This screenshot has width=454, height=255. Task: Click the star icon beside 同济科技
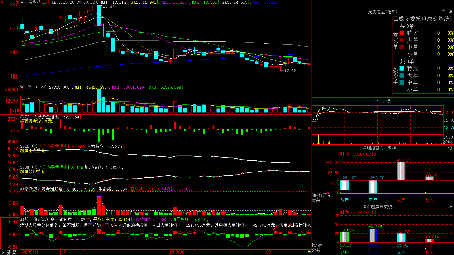point(22,2)
